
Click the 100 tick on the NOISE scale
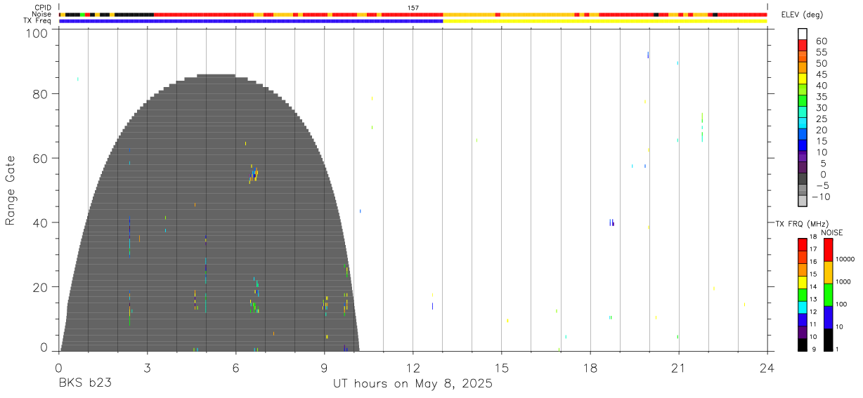pos(842,304)
